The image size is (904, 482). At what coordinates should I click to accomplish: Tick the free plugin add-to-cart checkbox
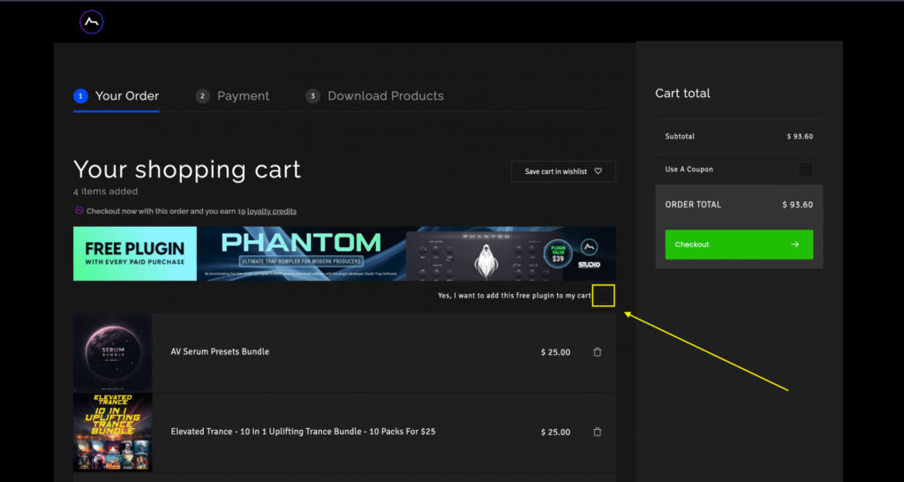604,296
